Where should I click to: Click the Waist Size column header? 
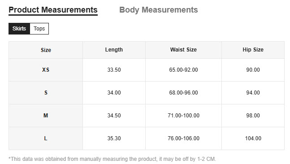183,50
